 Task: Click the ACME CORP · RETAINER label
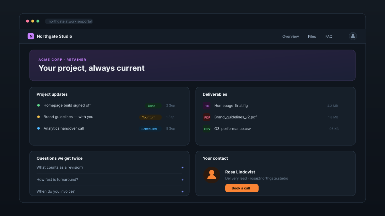point(62,60)
